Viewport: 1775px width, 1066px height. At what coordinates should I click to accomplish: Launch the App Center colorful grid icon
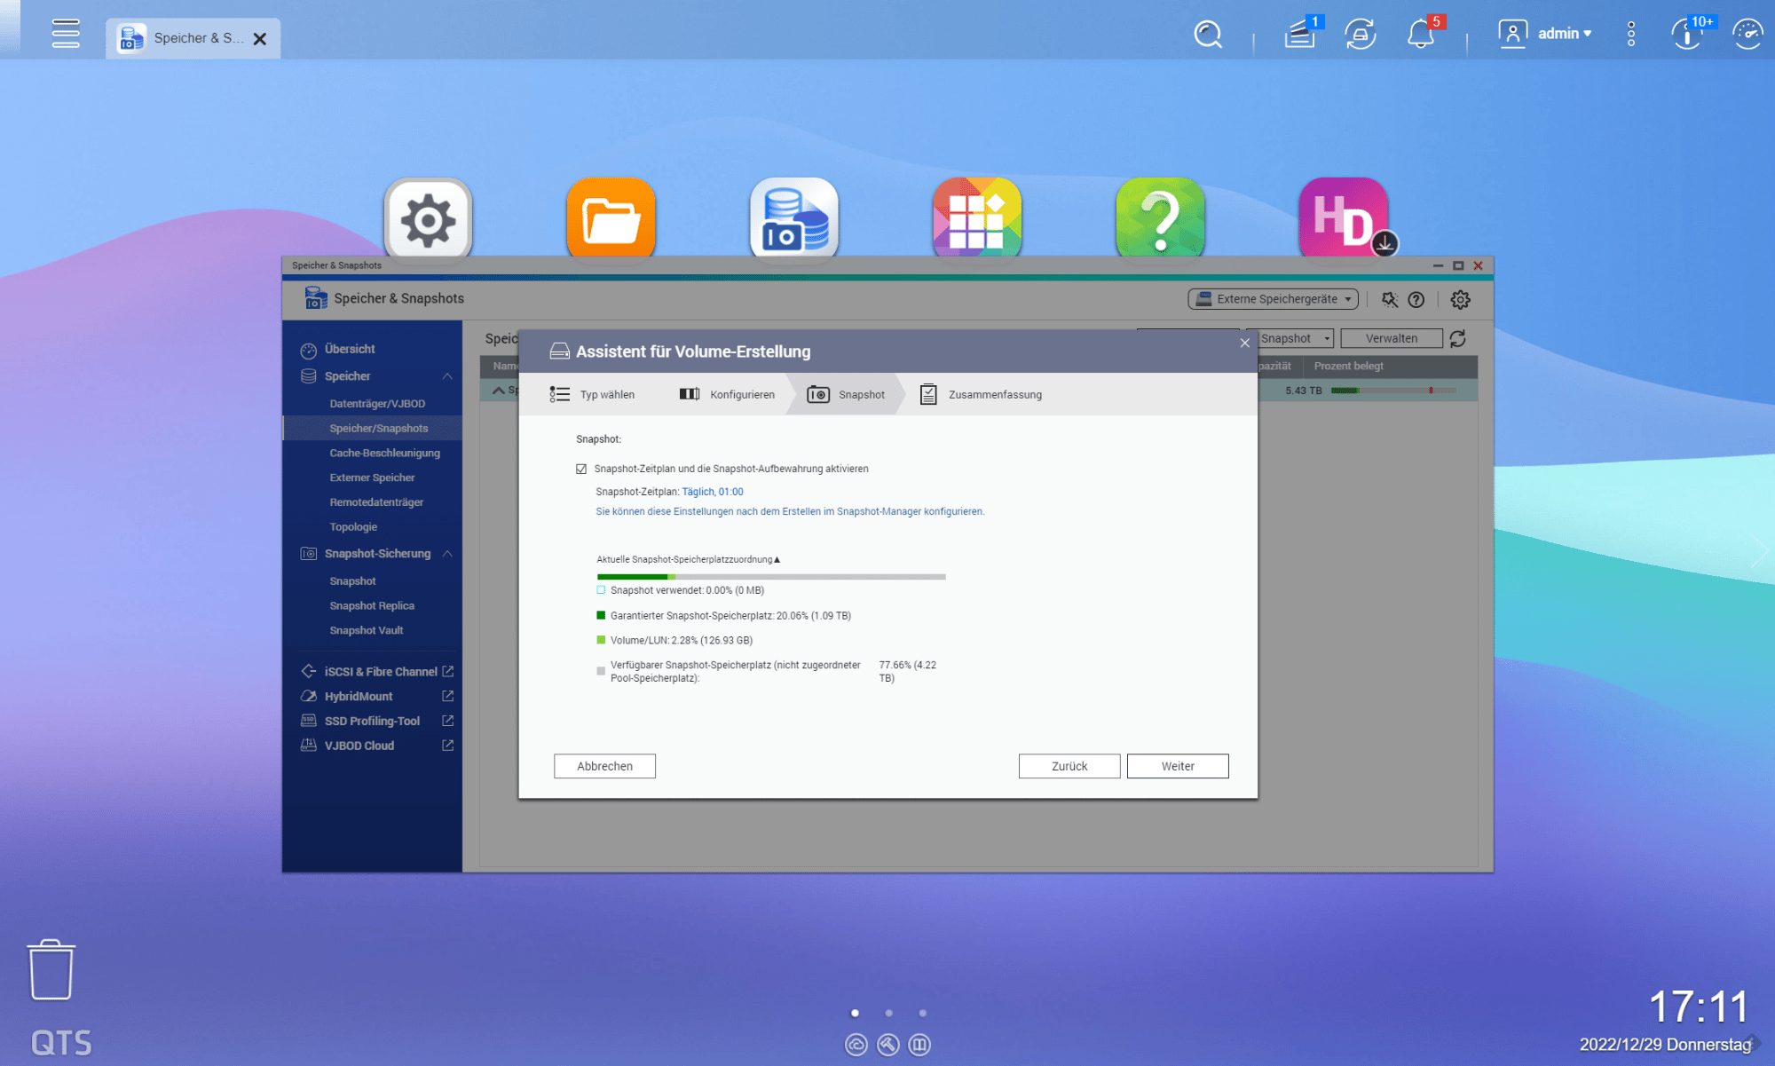[976, 219]
